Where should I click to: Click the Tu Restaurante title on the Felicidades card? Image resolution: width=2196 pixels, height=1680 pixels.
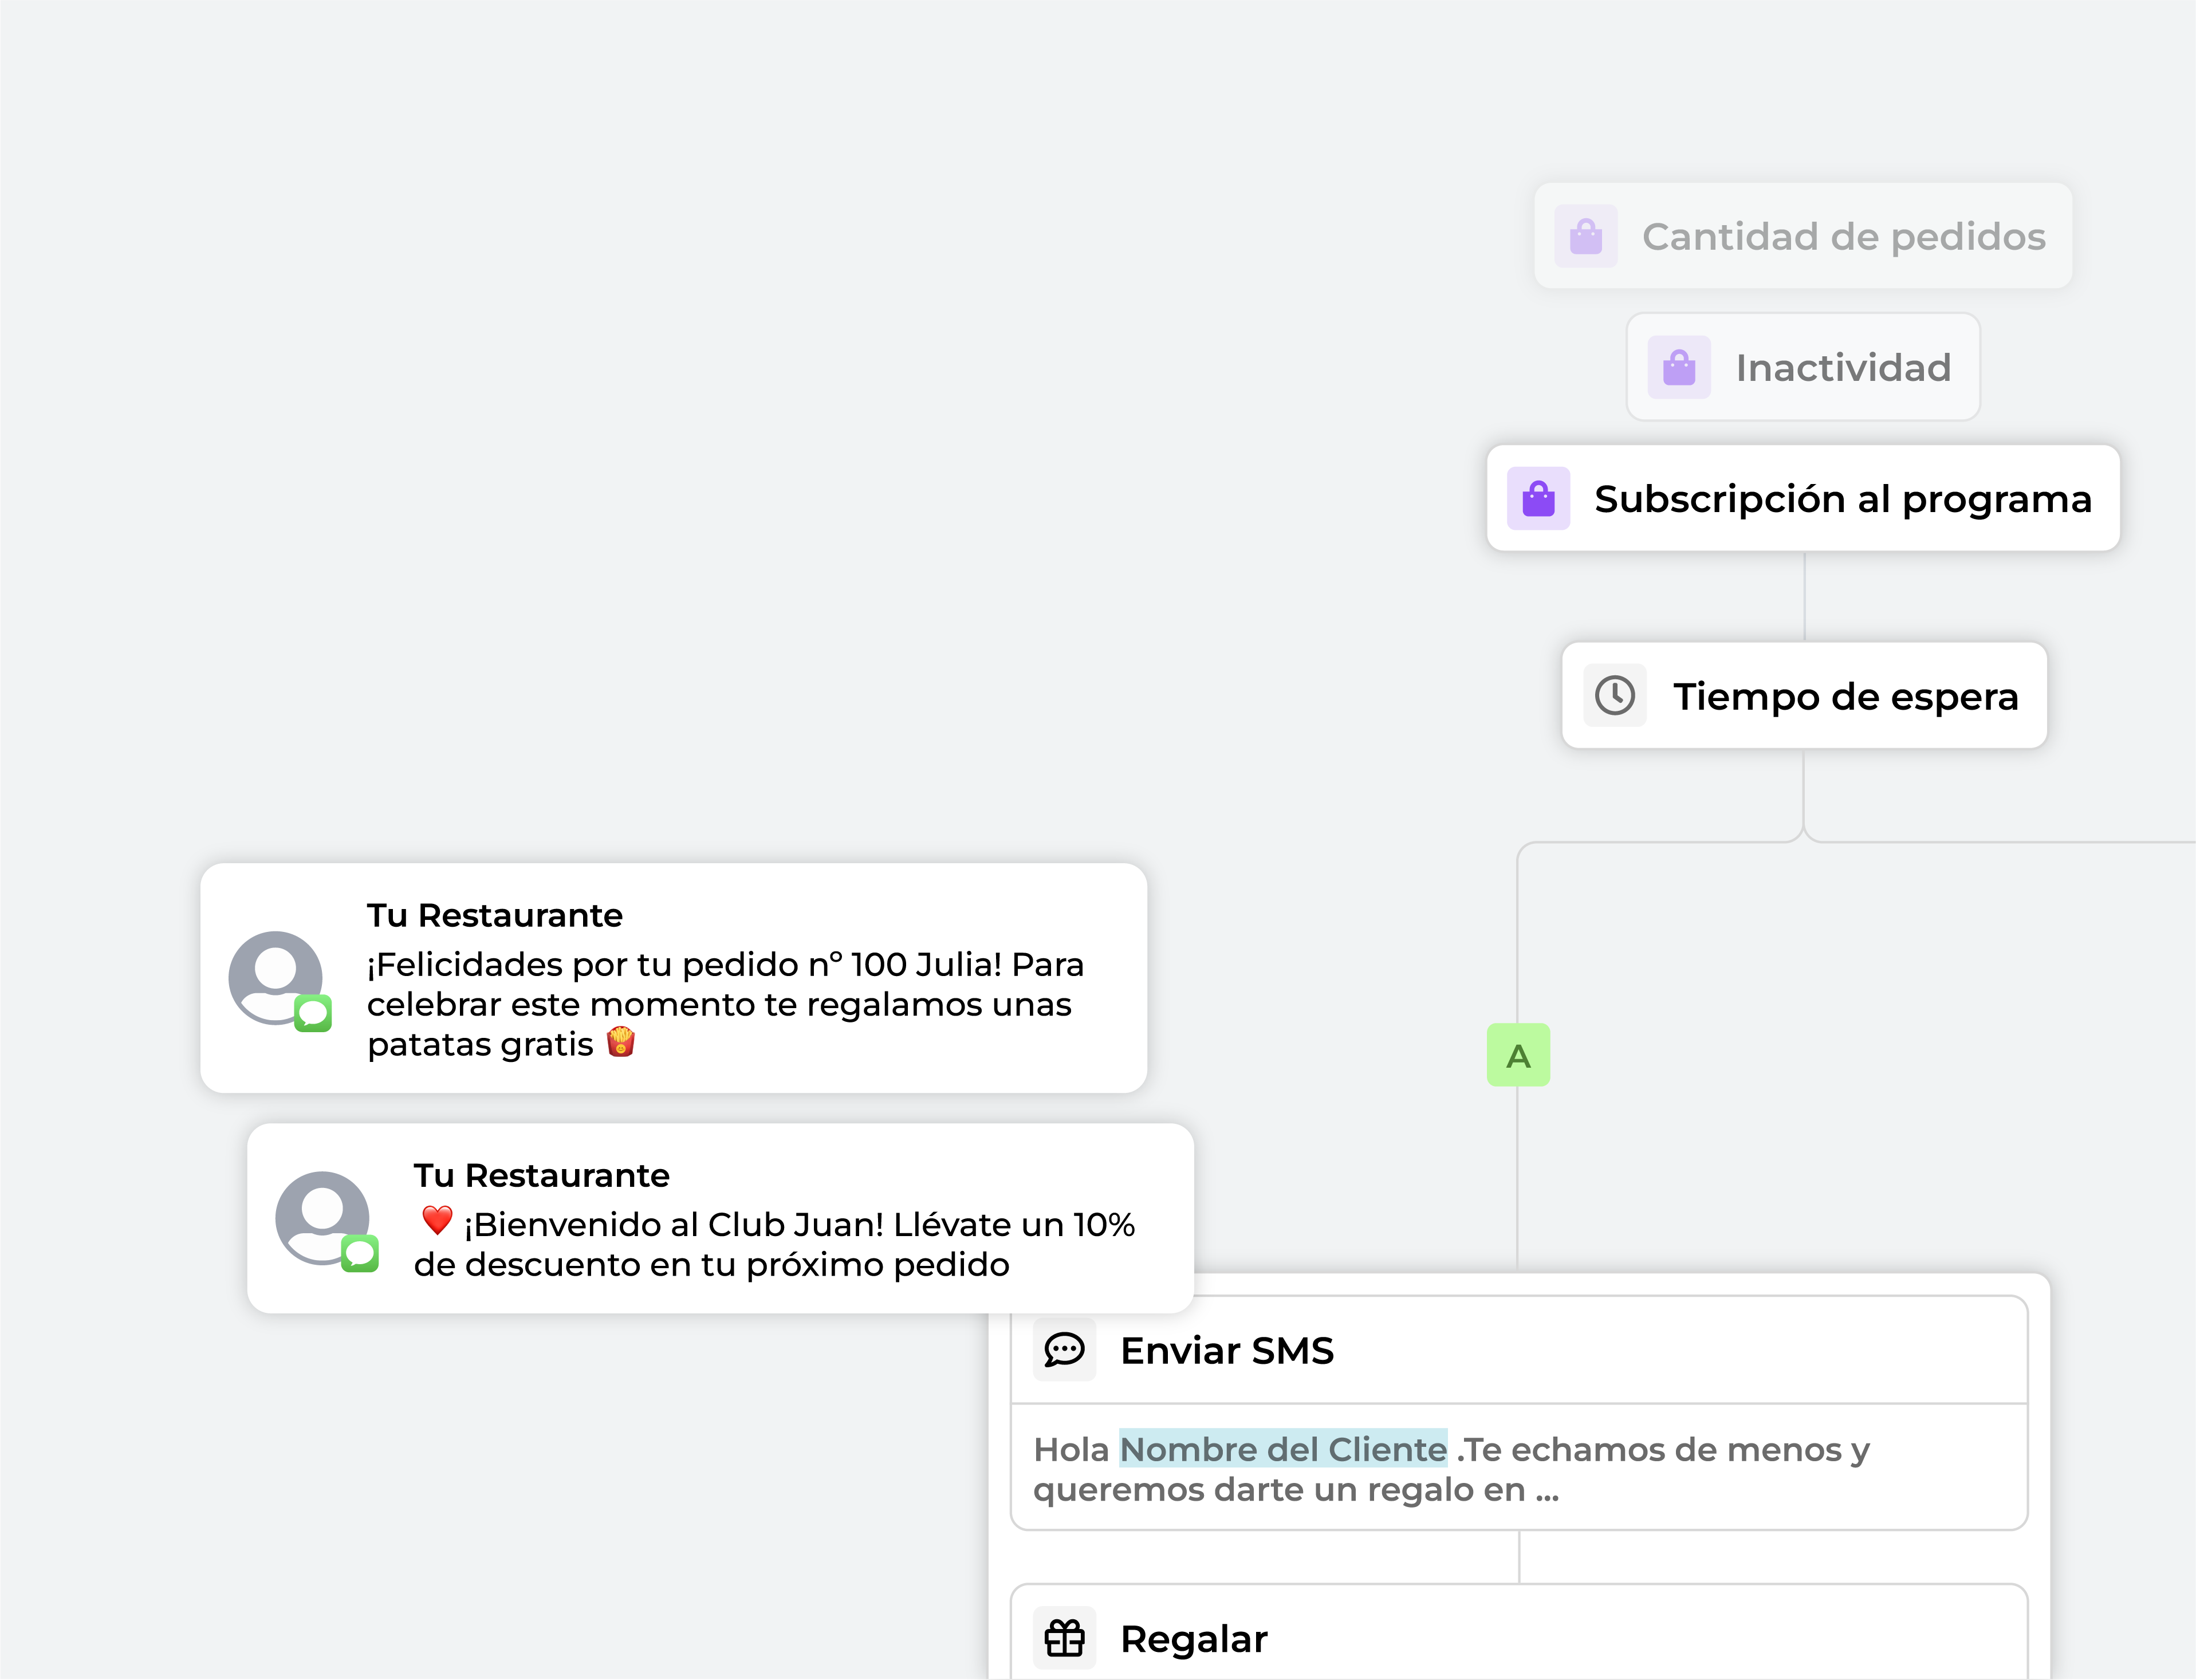(494, 915)
